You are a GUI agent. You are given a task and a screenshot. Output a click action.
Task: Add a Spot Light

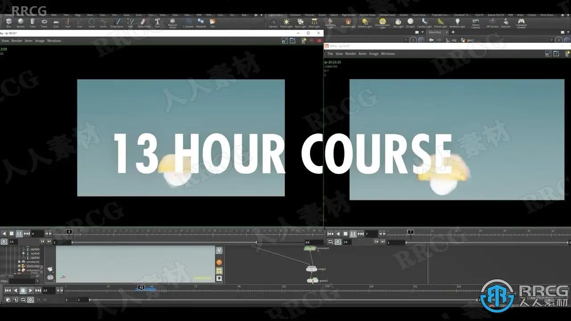point(300,22)
